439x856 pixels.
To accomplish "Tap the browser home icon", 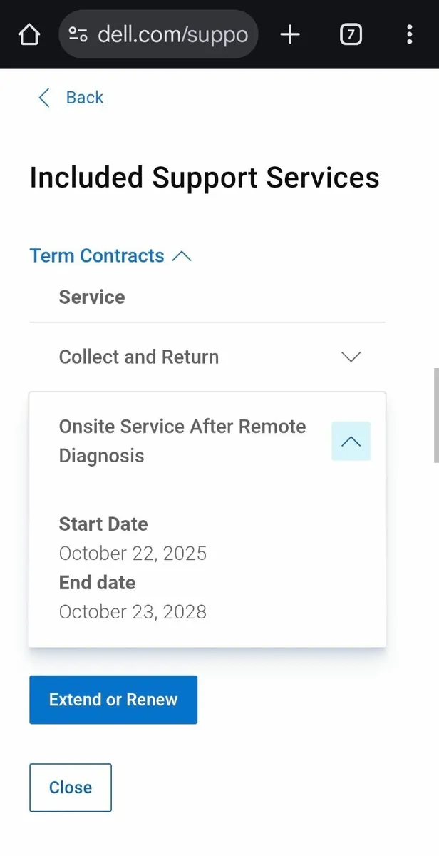I will pyautogui.click(x=29, y=34).
